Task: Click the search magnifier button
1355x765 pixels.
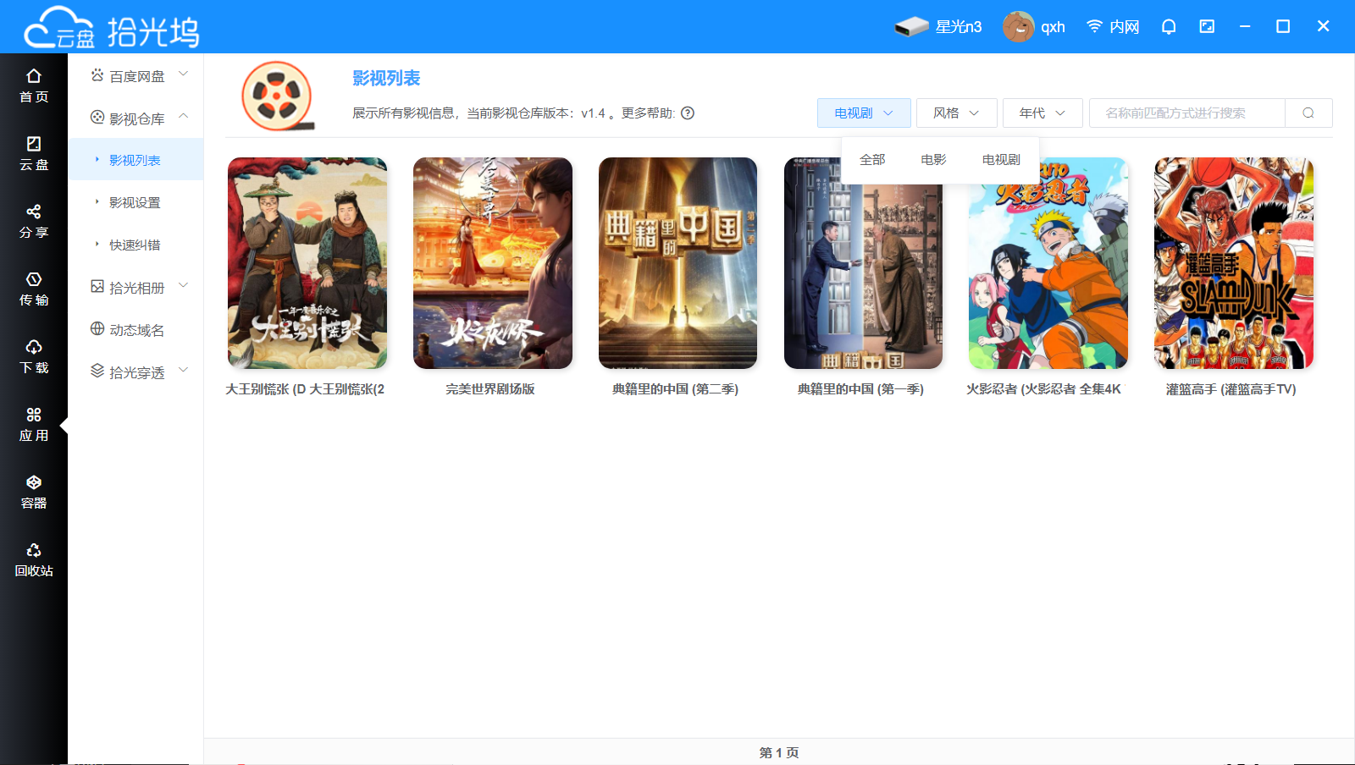Action: tap(1308, 113)
